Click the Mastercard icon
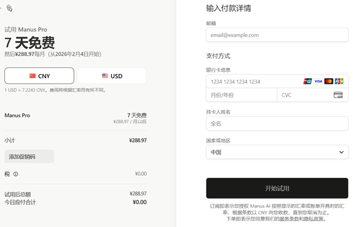353x227 pixels. [x=328, y=81]
